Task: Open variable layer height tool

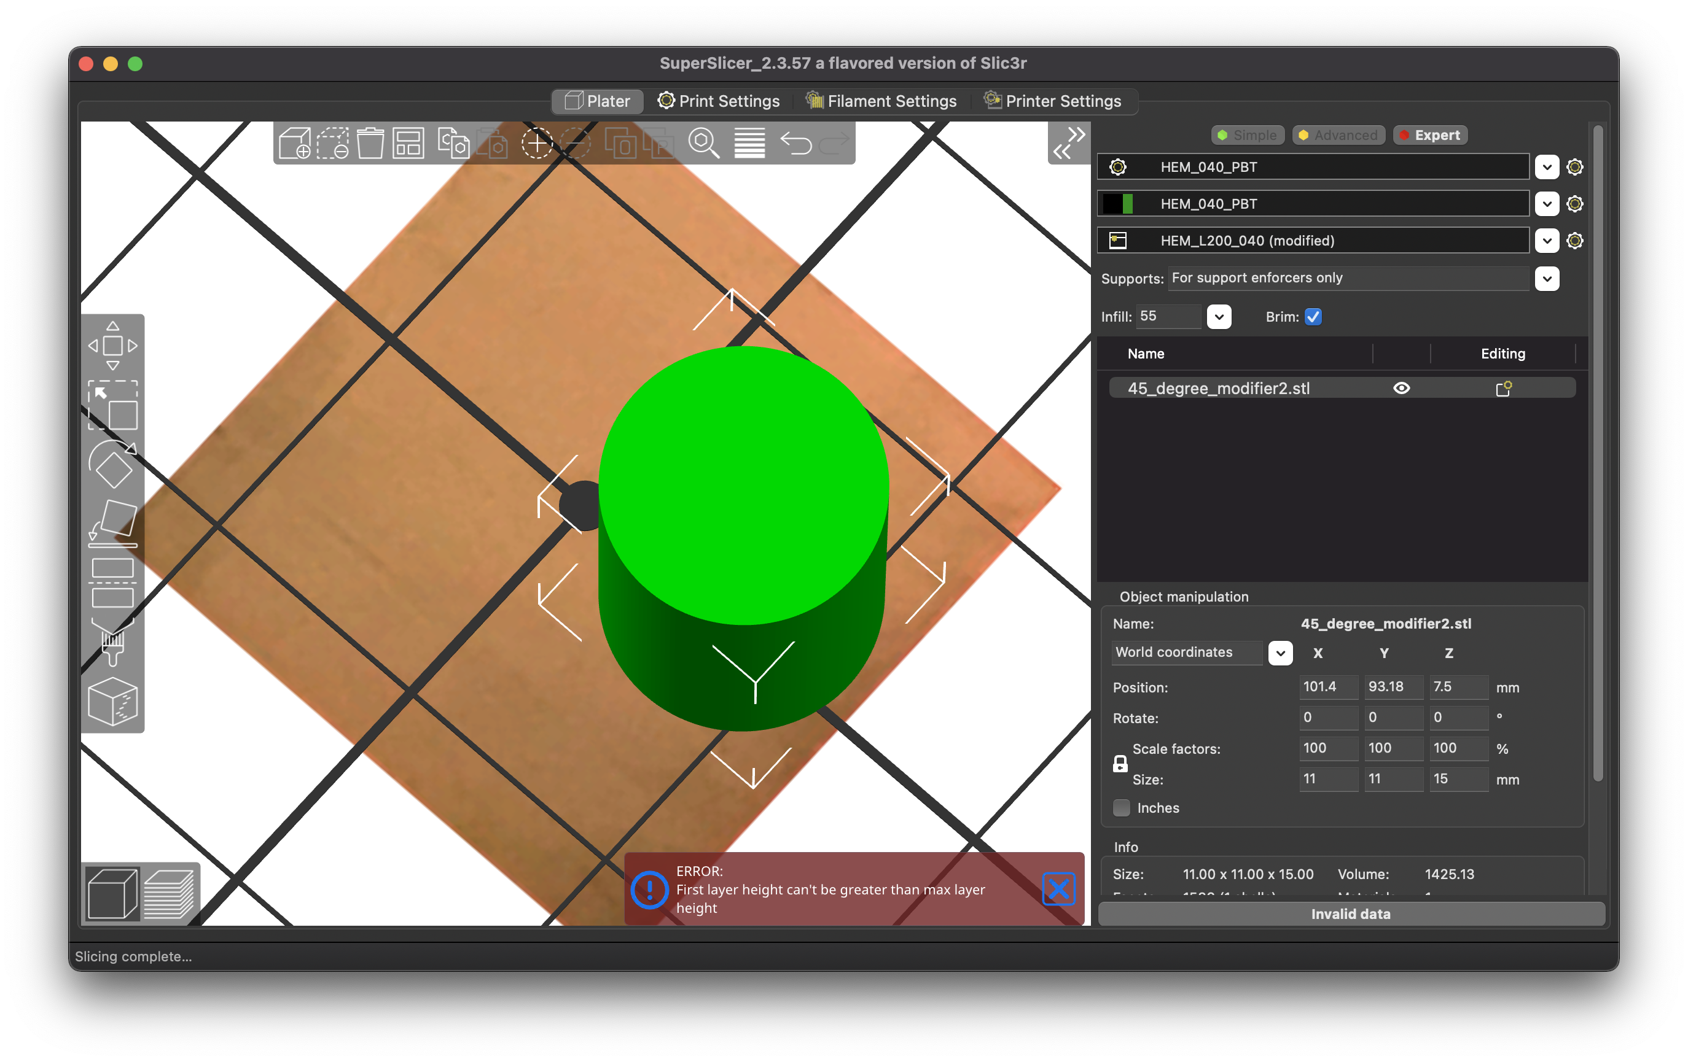Action: pyautogui.click(x=749, y=143)
